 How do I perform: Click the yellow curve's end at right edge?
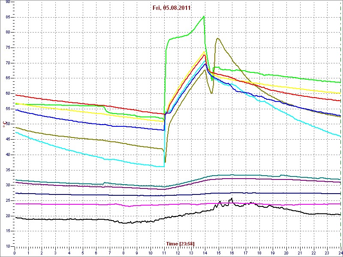coord(340,93)
